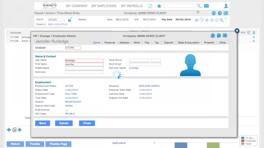Select the Name tab
264x148 pixels.
click(97, 42)
